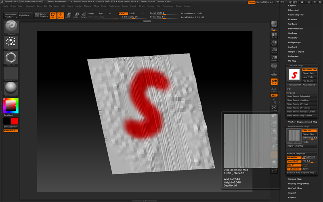Click the Texture Map S thumbnail

(294, 74)
